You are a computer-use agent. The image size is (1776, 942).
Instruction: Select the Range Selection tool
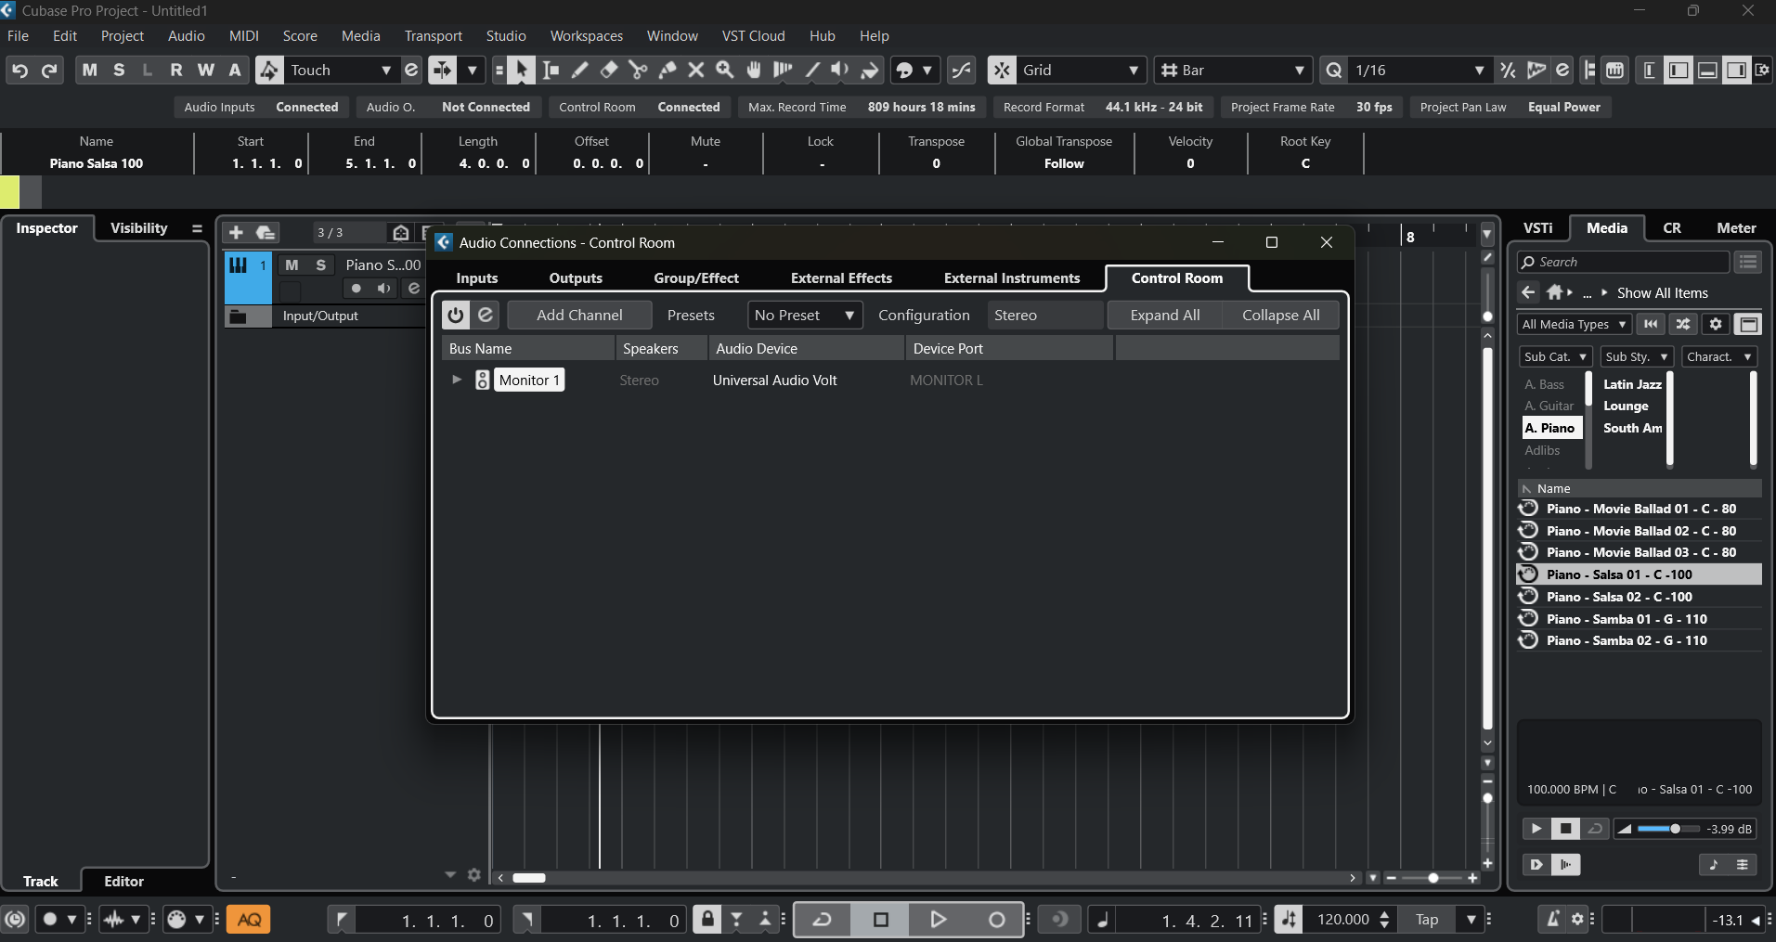tap(551, 71)
